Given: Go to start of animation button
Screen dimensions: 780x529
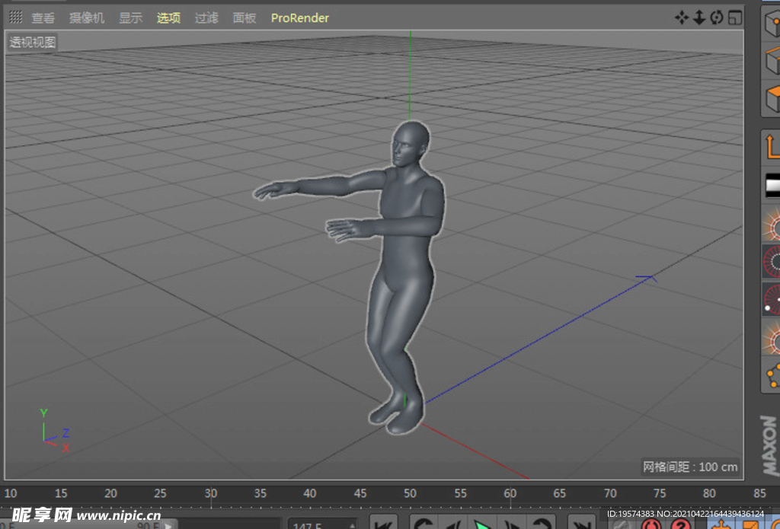Looking at the screenshot, I should (x=384, y=523).
